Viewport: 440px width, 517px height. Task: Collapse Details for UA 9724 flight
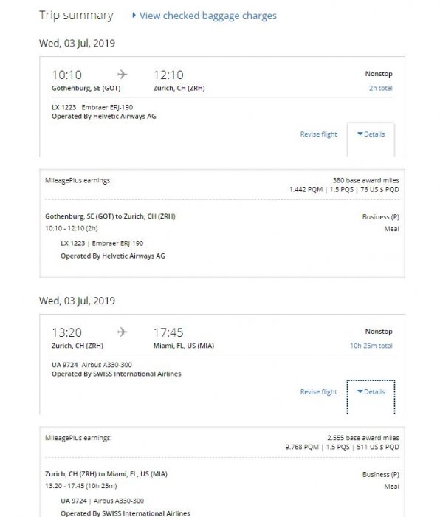click(371, 391)
